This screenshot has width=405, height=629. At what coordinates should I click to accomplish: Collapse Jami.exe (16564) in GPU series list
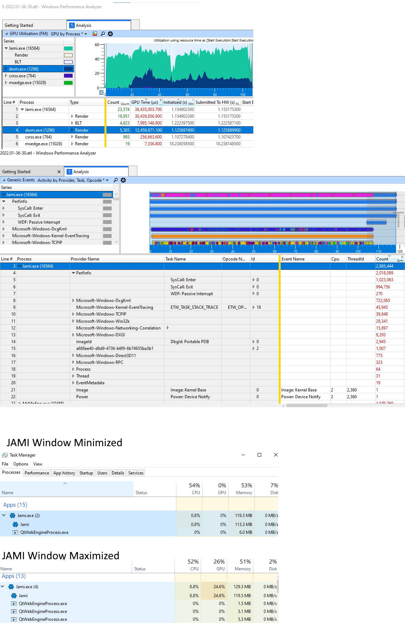click(x=6, y=48)
